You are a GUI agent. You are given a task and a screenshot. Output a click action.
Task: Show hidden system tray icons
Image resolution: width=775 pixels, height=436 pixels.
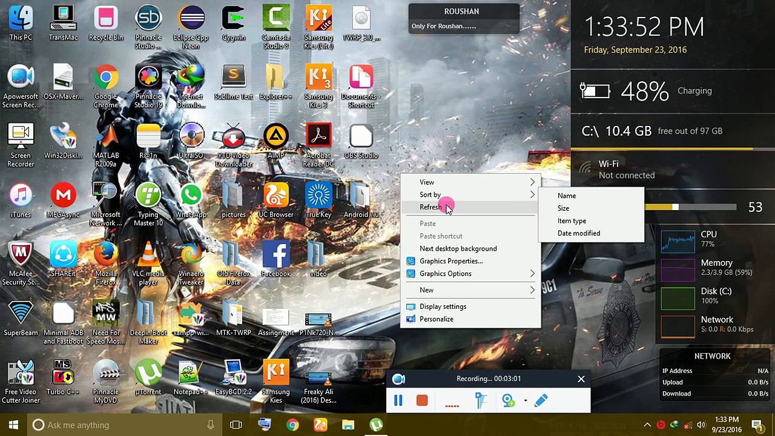pos(647,425)
